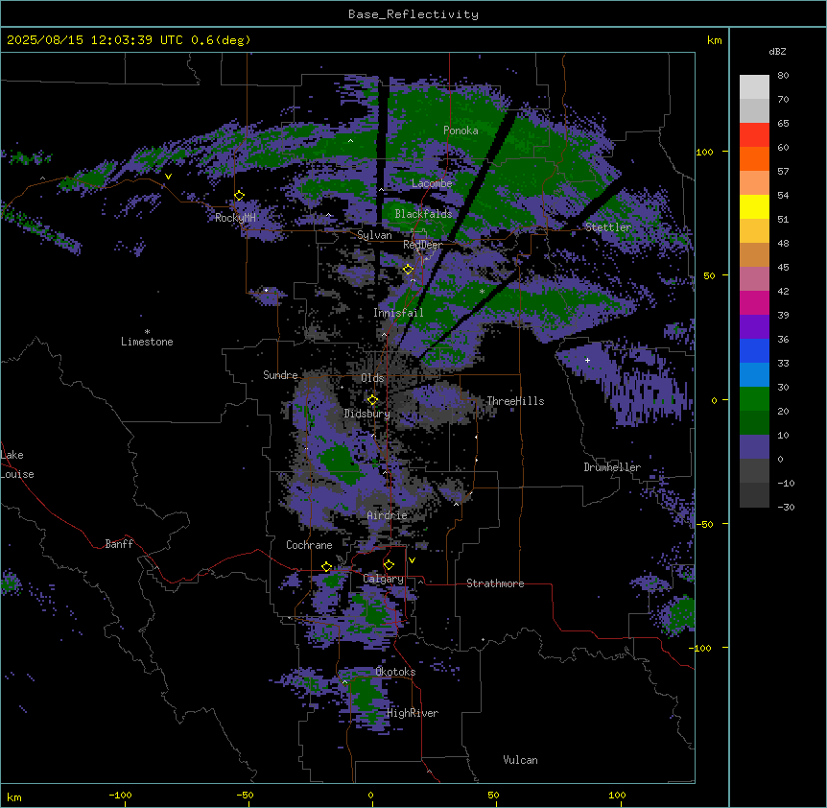Click the ThreeHills label
This screenshot has width=827, height=808.
[515, 401]
